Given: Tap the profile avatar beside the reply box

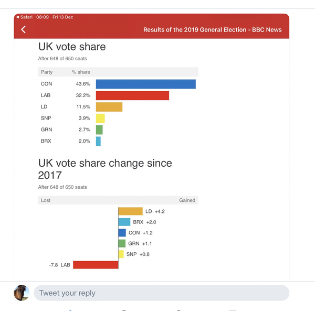Looking at the screenshot, I should (22, 293).
